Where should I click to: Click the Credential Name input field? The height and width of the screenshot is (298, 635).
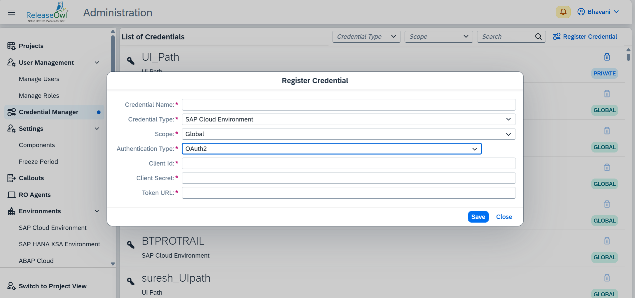click(349, 105)
